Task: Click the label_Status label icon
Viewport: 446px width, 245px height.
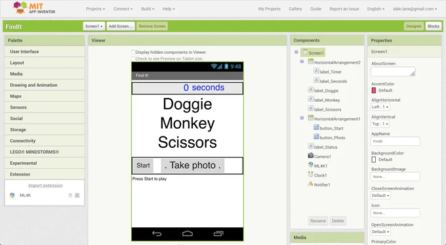Action: click(311, 146)
